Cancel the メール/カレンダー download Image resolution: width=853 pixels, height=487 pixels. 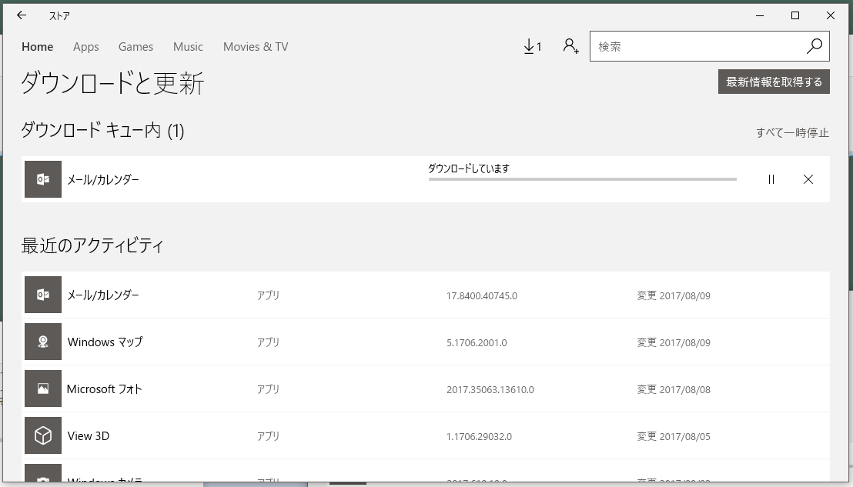[808, 179]
